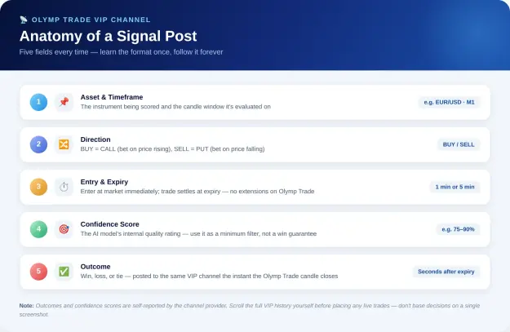Select the purple number 2 circle

[38, 144]
